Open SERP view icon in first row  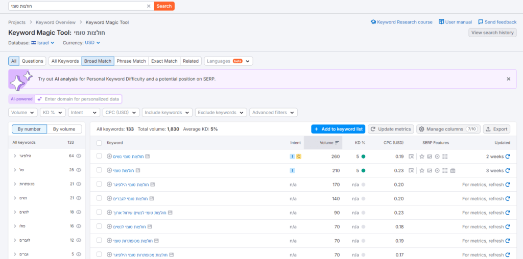click(411, 157)
